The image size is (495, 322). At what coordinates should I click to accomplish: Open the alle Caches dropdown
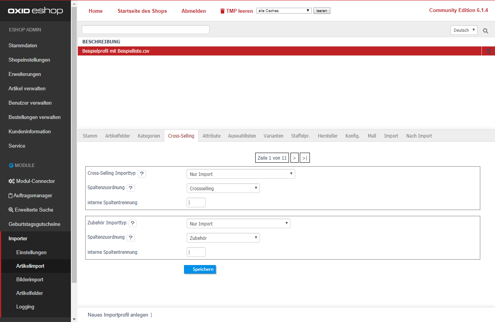tap(284, 11)
